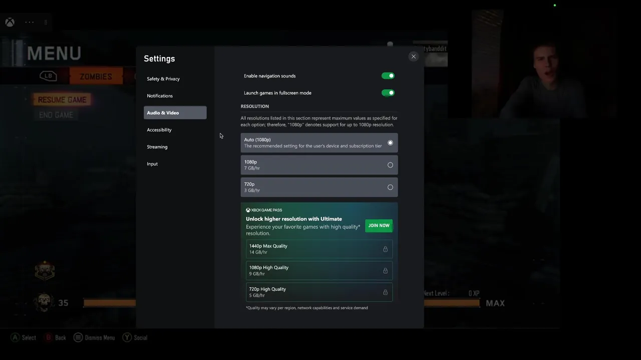
Task: Toggle Enable navigation sounds switch
Action: (x=388, y=76)
